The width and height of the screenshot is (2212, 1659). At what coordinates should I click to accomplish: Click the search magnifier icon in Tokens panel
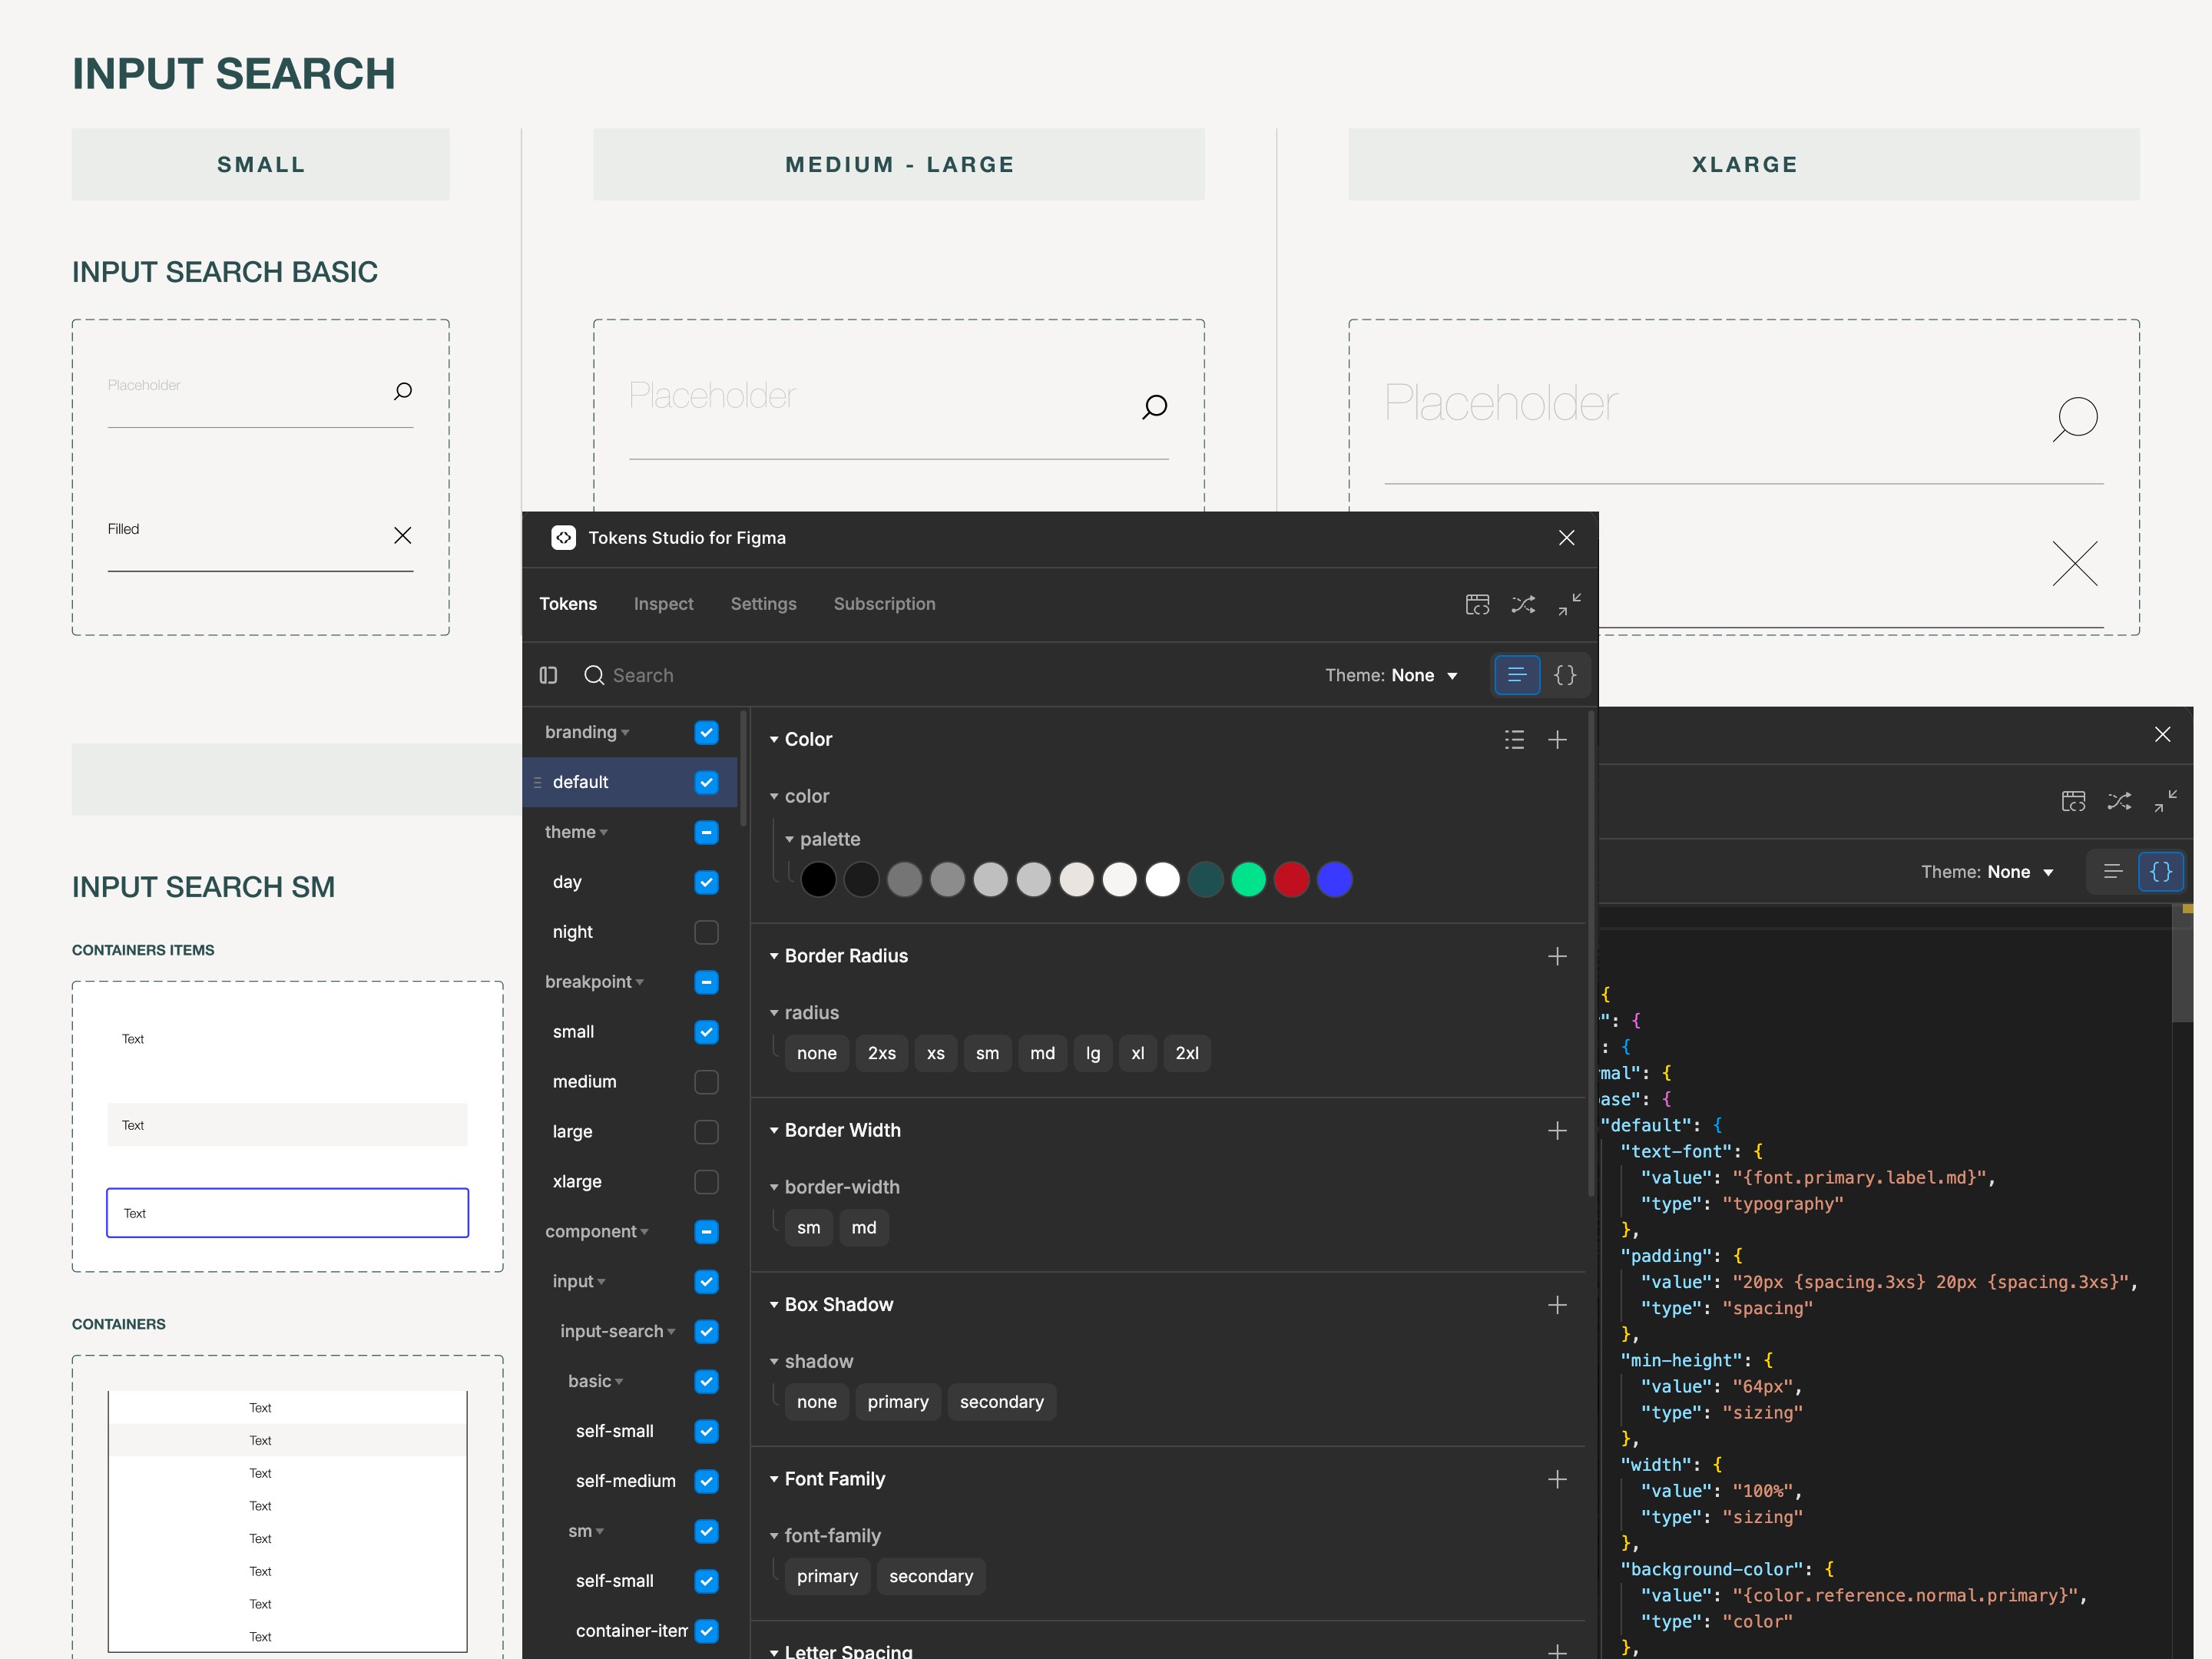594,675
